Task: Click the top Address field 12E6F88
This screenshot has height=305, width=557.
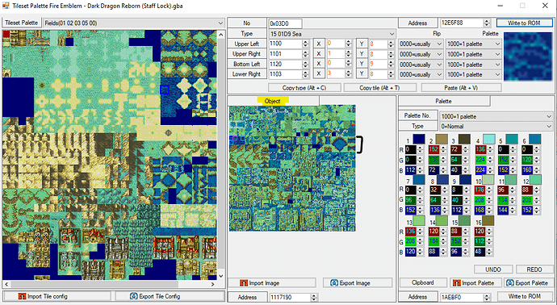Action: pos(462,23)
